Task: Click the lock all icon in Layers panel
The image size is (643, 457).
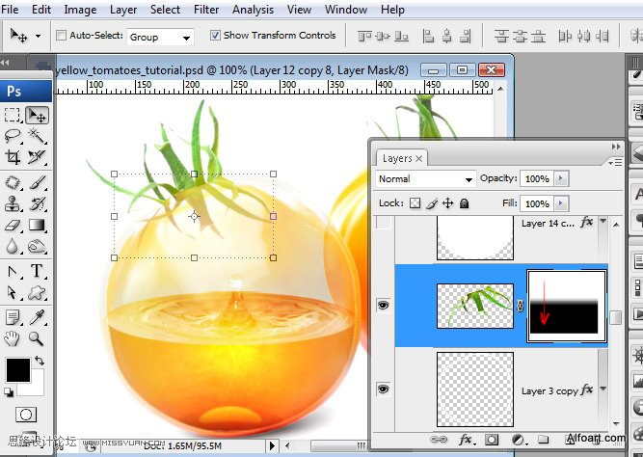Action: [464, 204]
